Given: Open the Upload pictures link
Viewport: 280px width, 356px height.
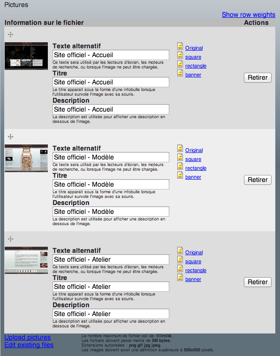Looking at the screenshot, I should pos(28,337).
